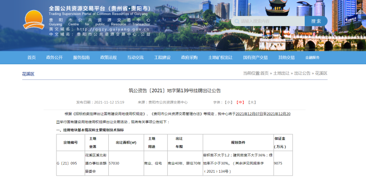Set font size to 小
366x186 pixels.
pos(229,102)
